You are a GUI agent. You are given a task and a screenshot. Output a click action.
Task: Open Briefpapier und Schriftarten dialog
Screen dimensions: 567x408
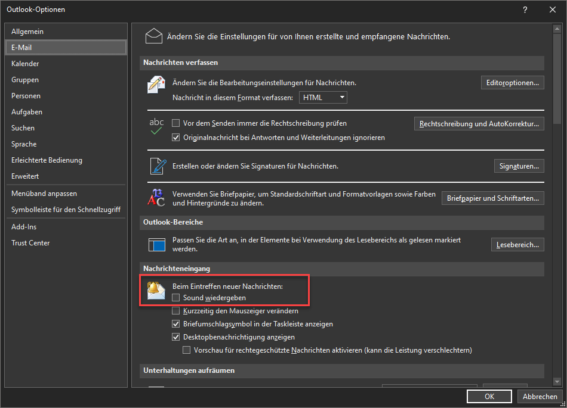pyautogui.click(x=493, y=198)
